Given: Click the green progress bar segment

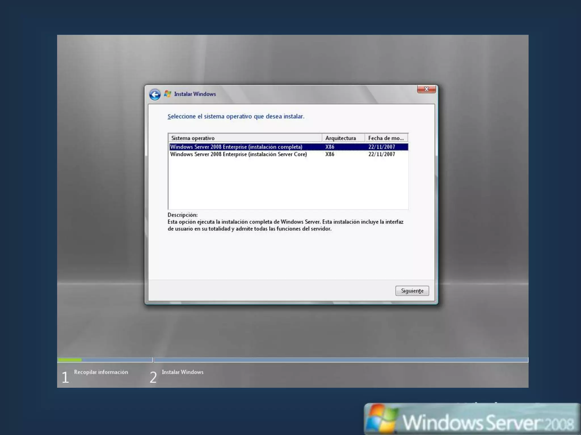Looking at the screenshot, I should pyautogui.click(x=70, y=360).
